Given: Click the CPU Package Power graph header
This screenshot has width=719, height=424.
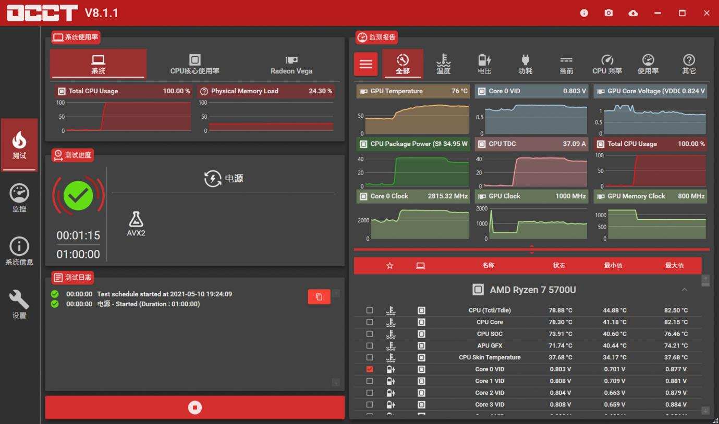Looking at the screenshot, I should (x=413, y=144).
